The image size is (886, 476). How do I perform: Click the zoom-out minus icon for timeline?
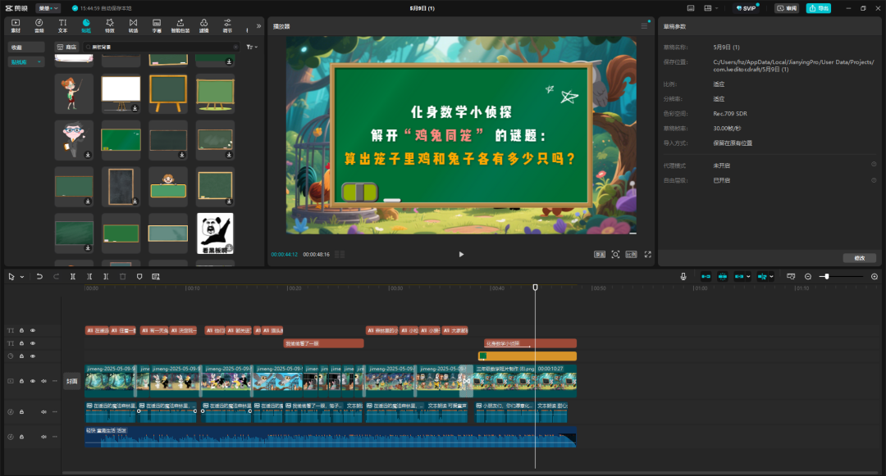coord(808,277)
